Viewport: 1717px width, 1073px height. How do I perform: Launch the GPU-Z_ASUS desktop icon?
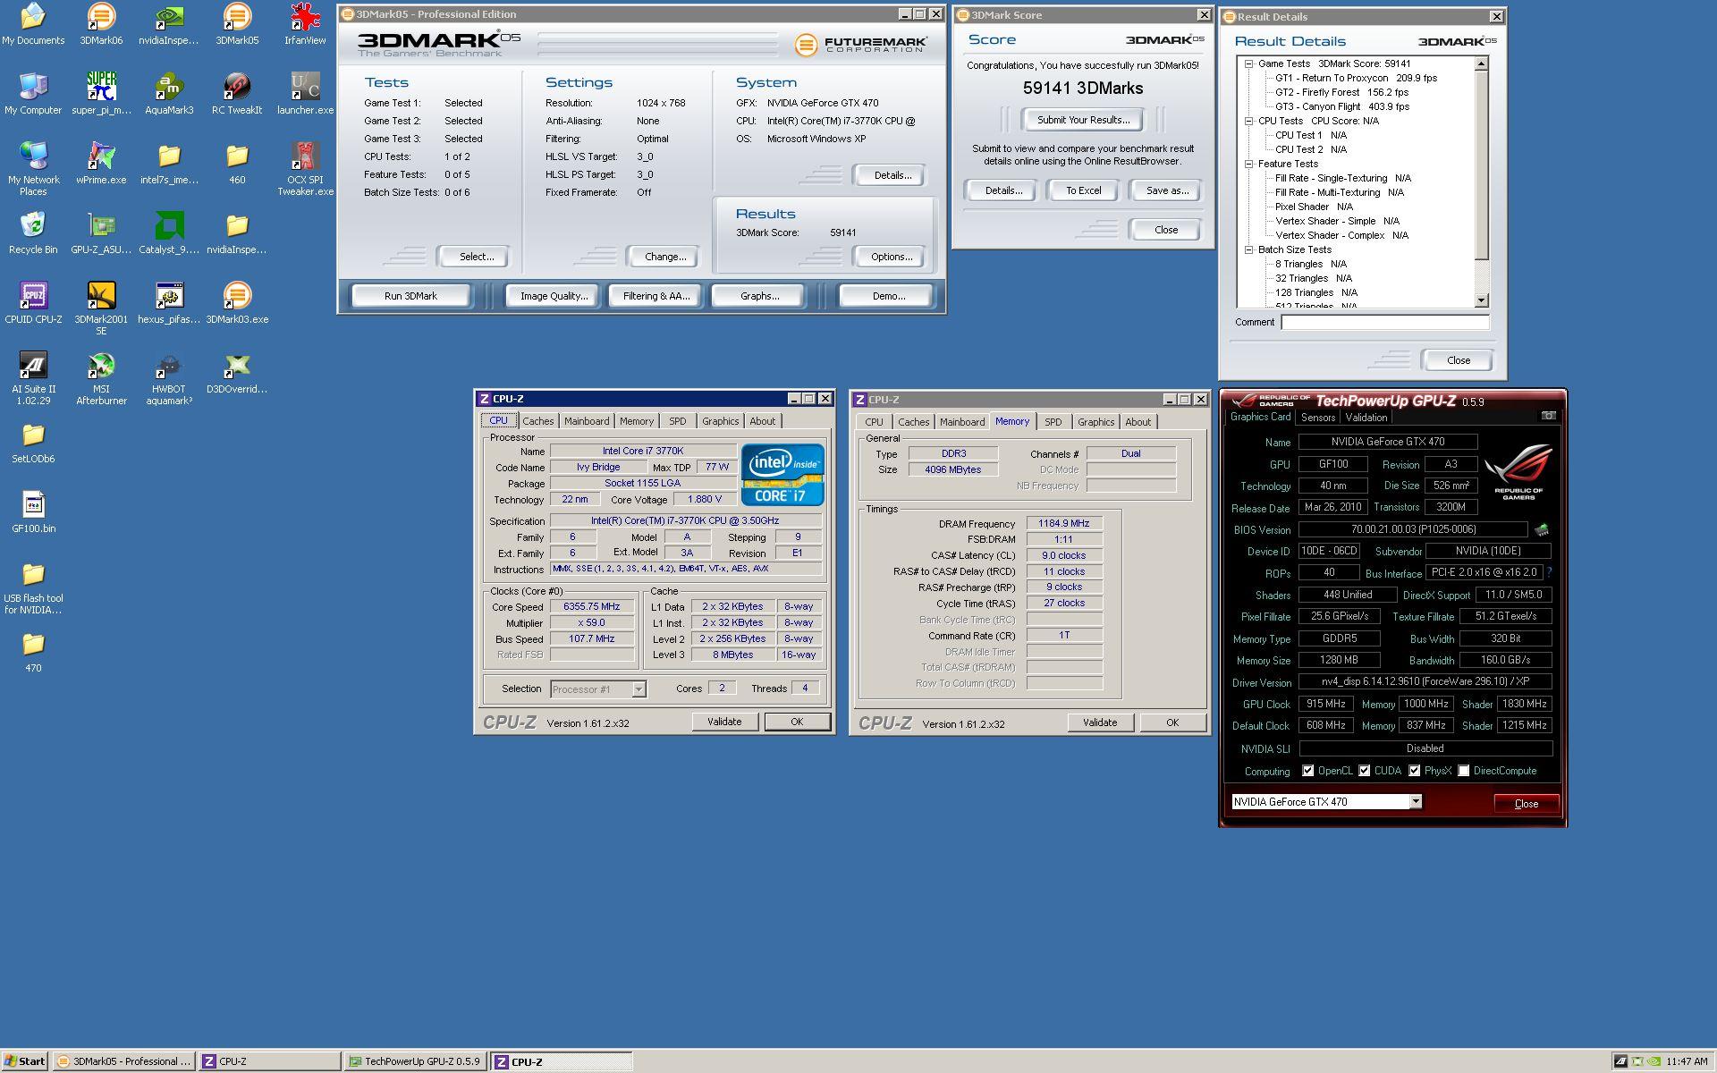click(101, 233)
